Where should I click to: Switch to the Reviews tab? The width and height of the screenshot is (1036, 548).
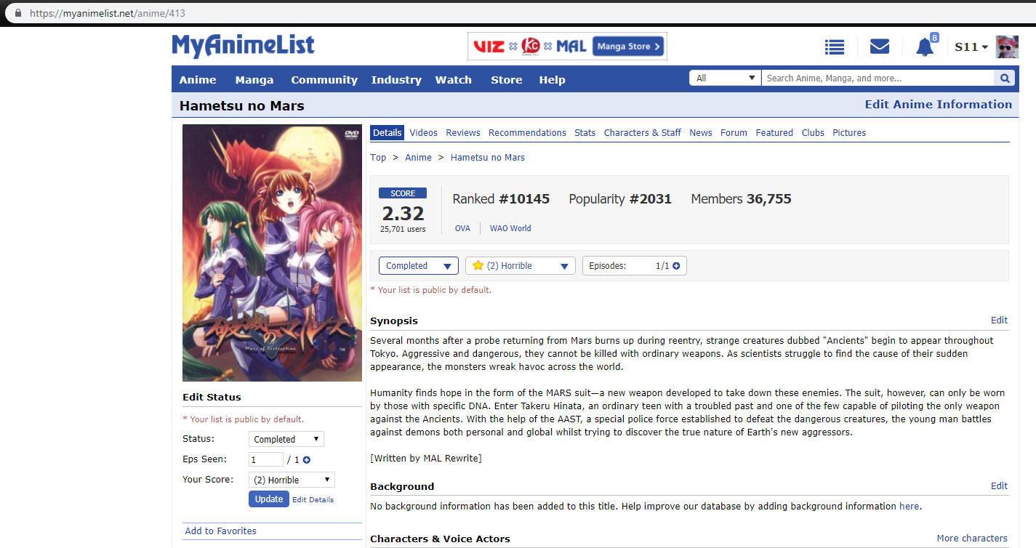(463, 133)
